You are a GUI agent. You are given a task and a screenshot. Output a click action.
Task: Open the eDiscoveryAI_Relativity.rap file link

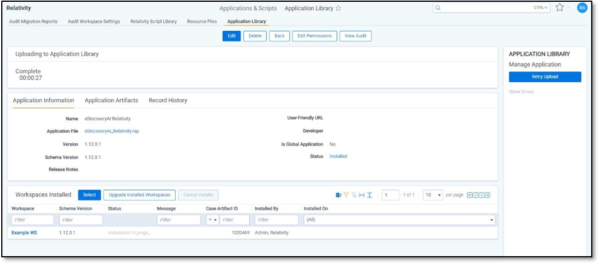112,131
